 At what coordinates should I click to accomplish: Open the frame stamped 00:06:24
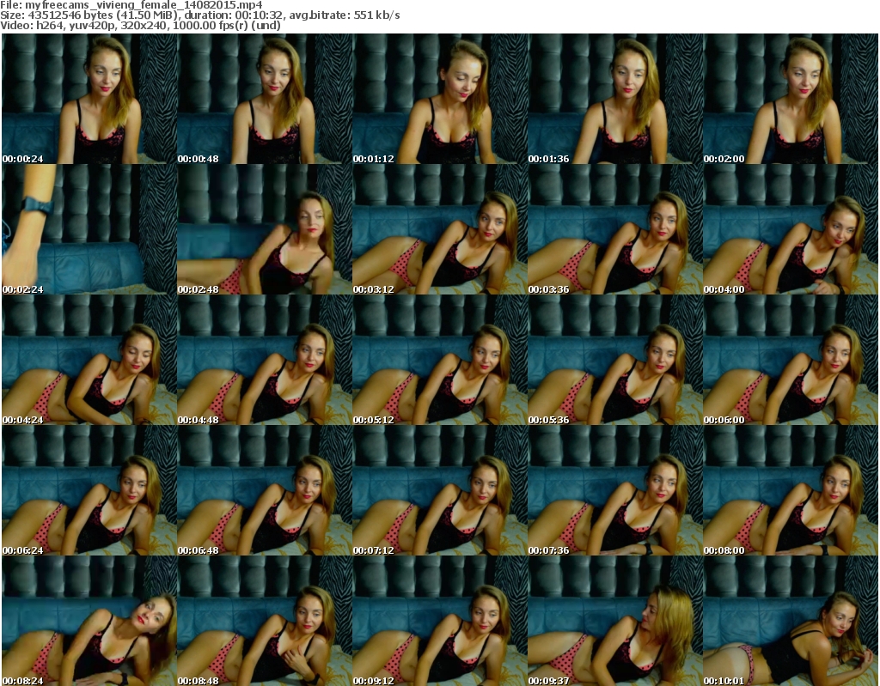coord(89,490)
